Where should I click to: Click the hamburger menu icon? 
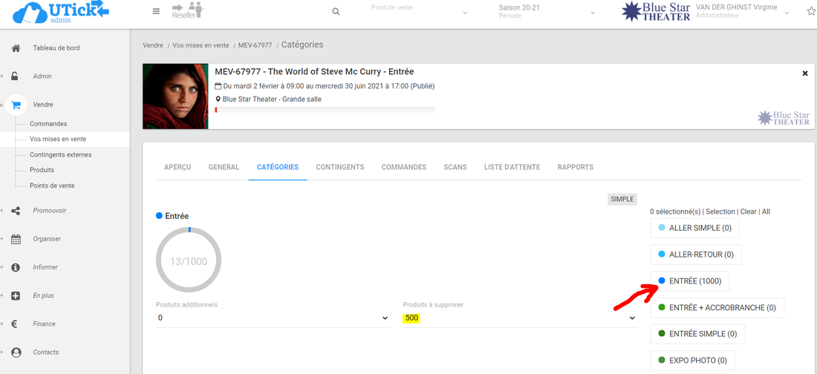[156, 11]
